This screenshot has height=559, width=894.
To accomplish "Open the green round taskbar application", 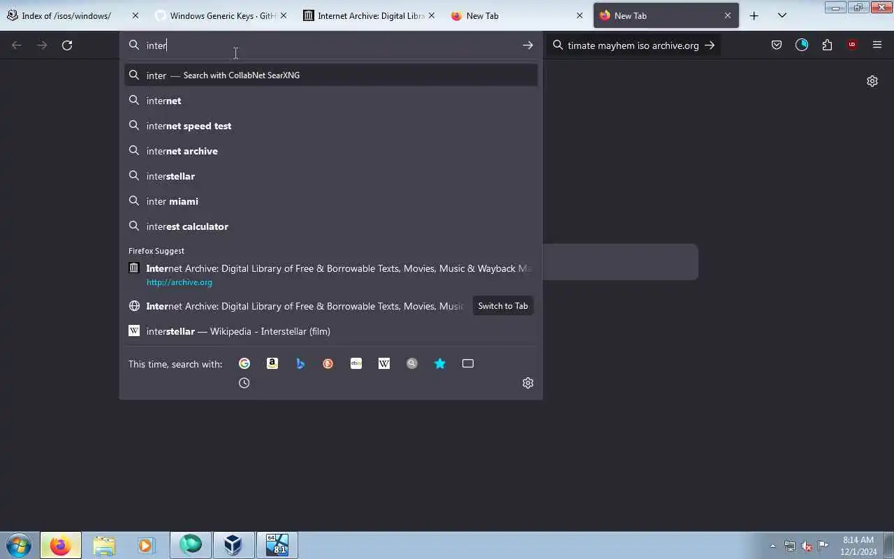I will (x=191, y=545).
